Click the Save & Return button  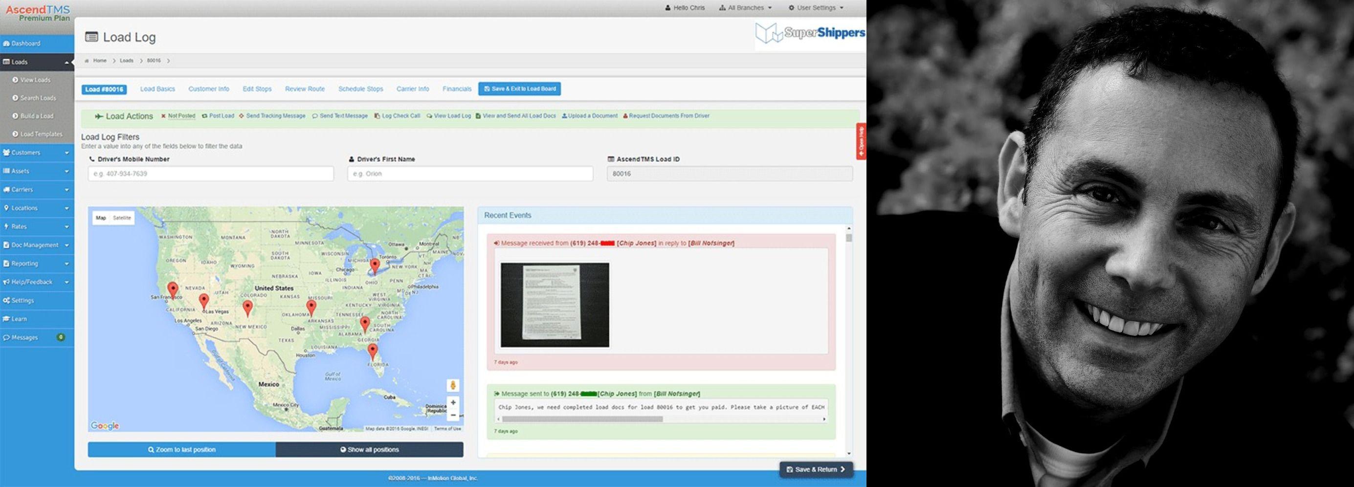(817, 470)
